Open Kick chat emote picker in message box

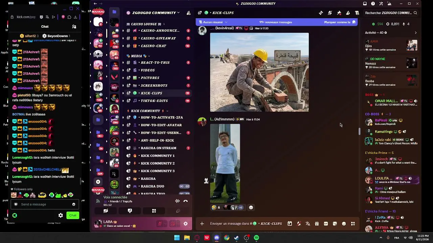(x=74, y=204)
